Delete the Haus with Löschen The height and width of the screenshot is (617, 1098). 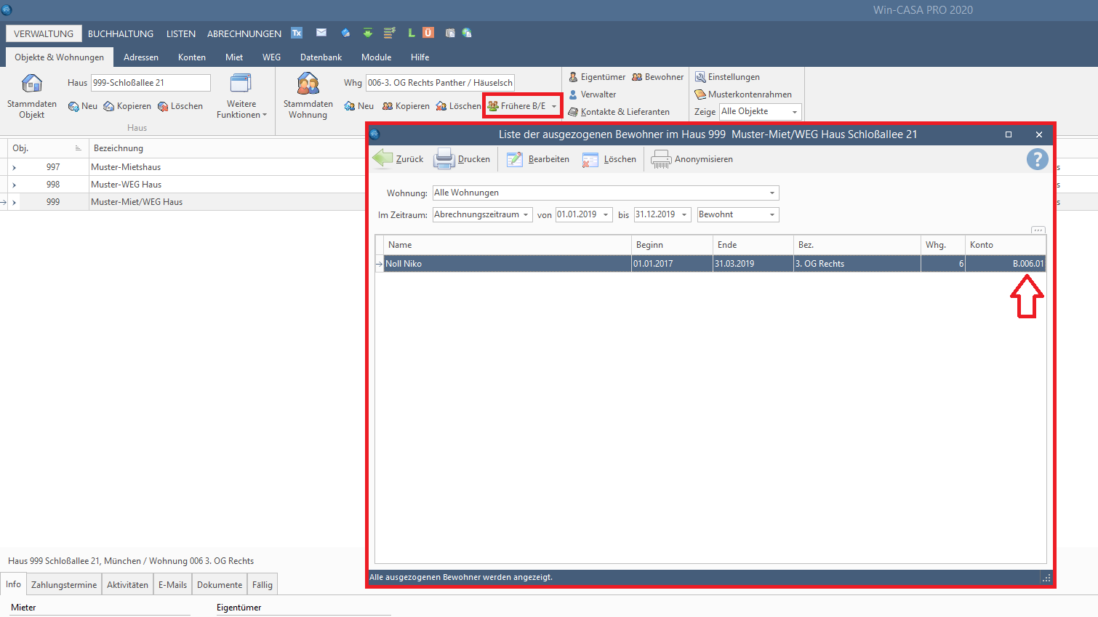pos(180,106)
